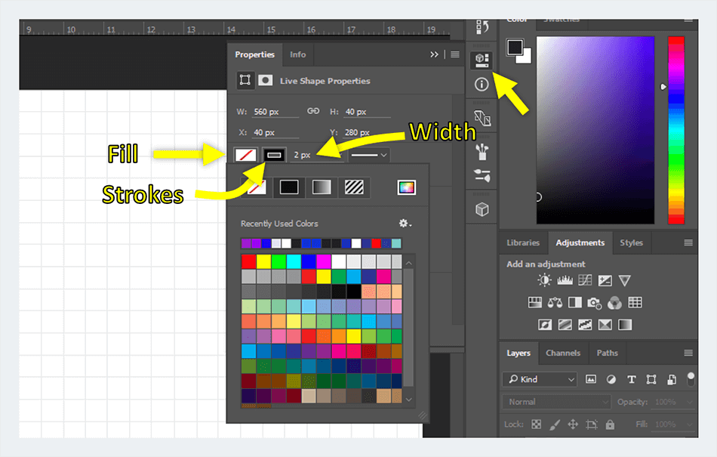Add an Invert adjustment
Screen dimensions: 717x457
(545, 325)
